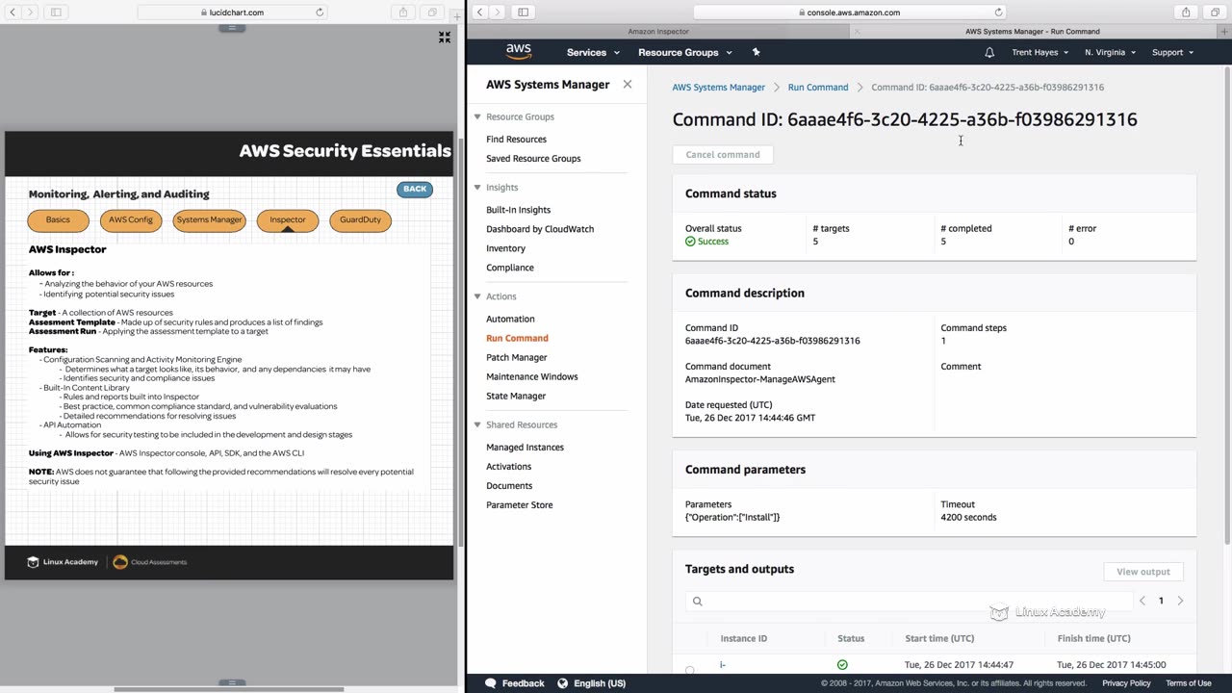The height and width of the screenshot is (693, 1232).
Task: Reload the console.aws.amazon.com page
Action: coord(998,13)
